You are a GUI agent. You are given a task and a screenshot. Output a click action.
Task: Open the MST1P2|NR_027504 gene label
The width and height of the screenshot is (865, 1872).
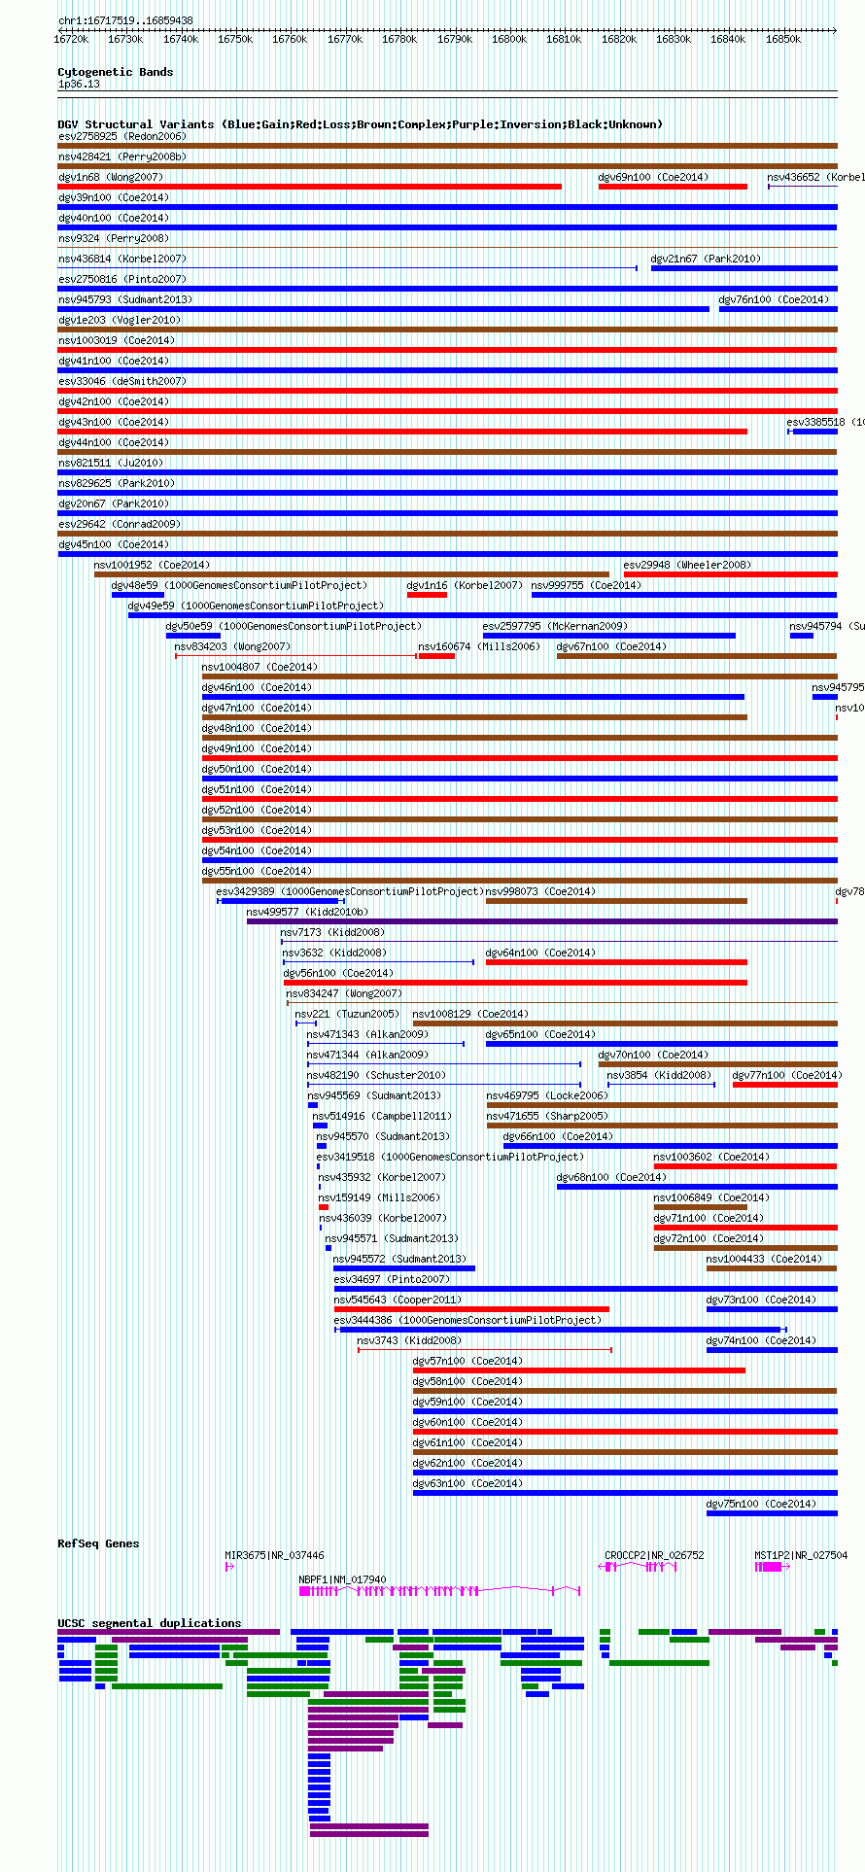tap(801, 1555)
